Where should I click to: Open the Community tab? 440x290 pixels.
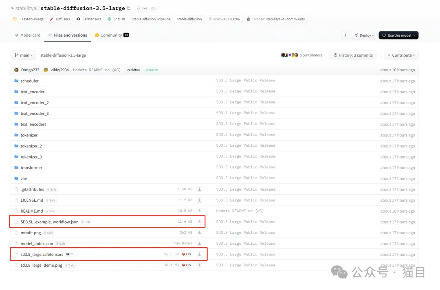(x=112, y=35)
